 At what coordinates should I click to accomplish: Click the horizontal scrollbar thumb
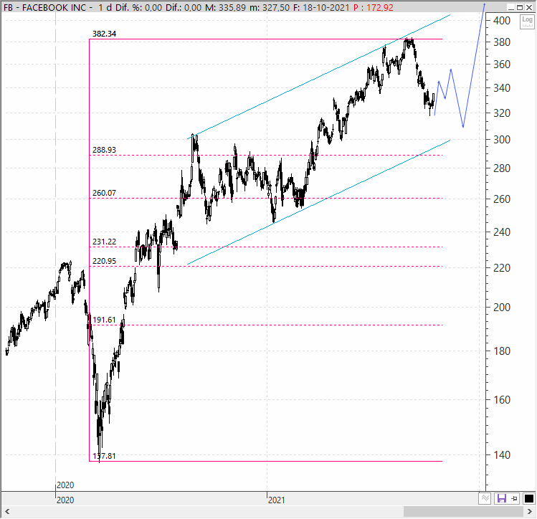point(463,512)
